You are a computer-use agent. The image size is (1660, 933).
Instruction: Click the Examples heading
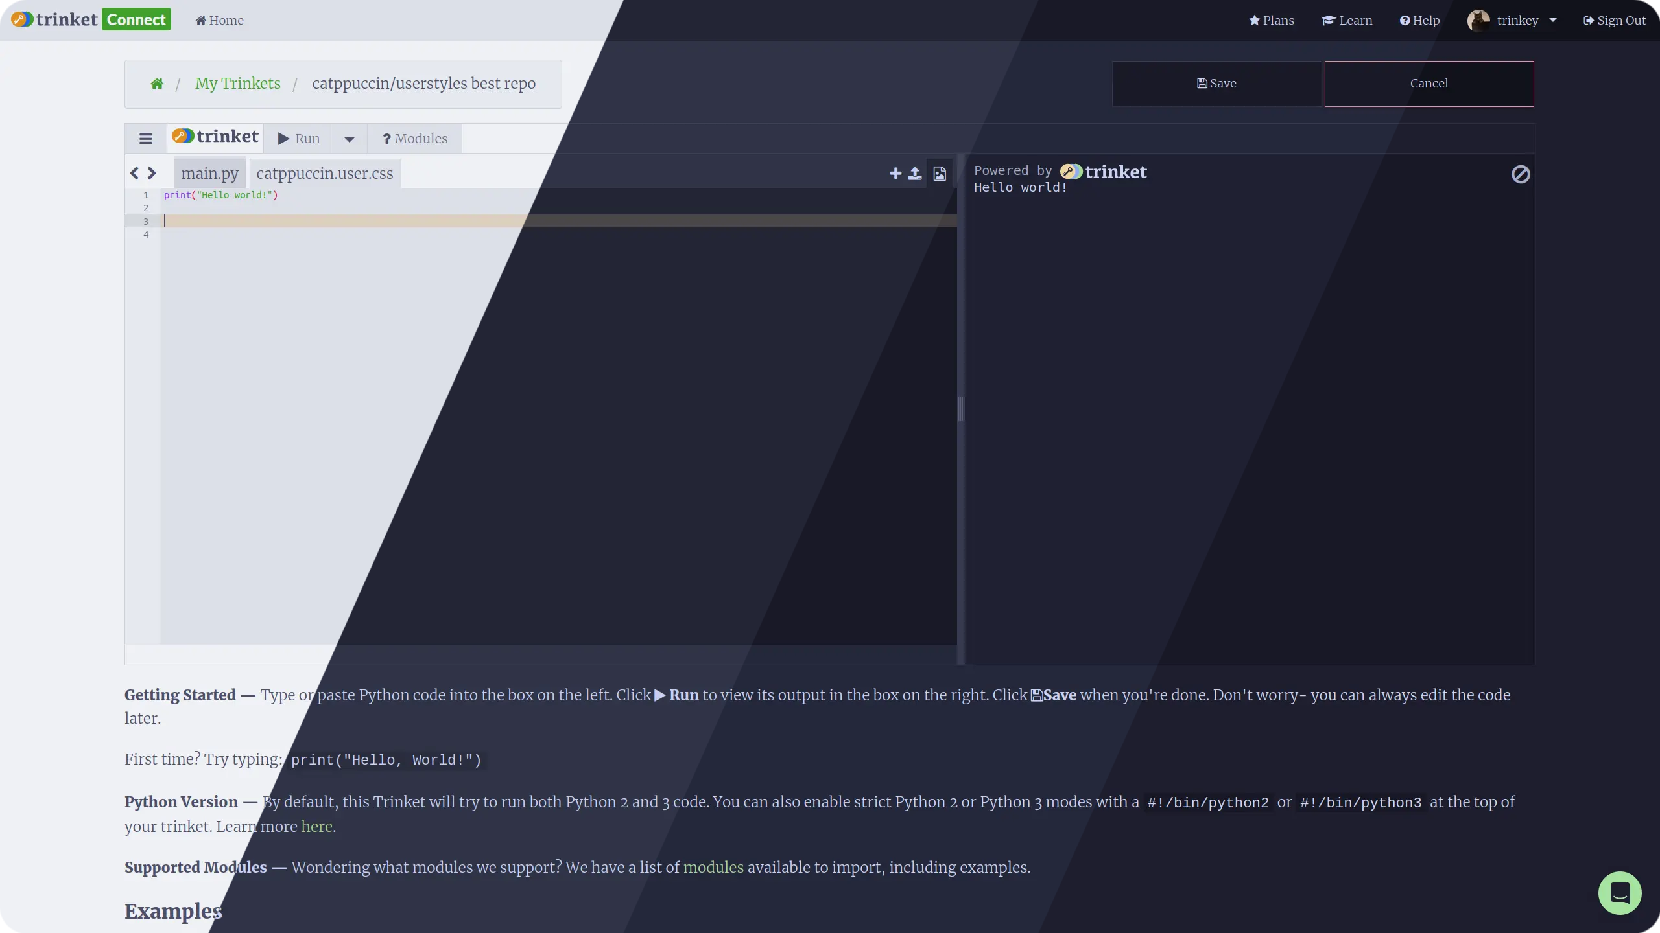(x=173, y=911)
